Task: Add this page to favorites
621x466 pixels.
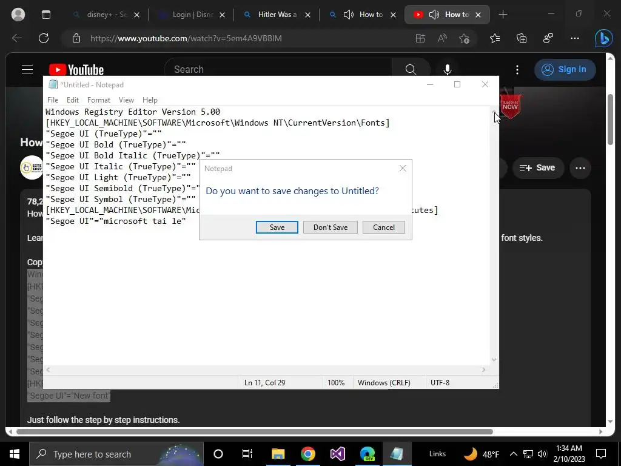Action: tap(464, 38)
